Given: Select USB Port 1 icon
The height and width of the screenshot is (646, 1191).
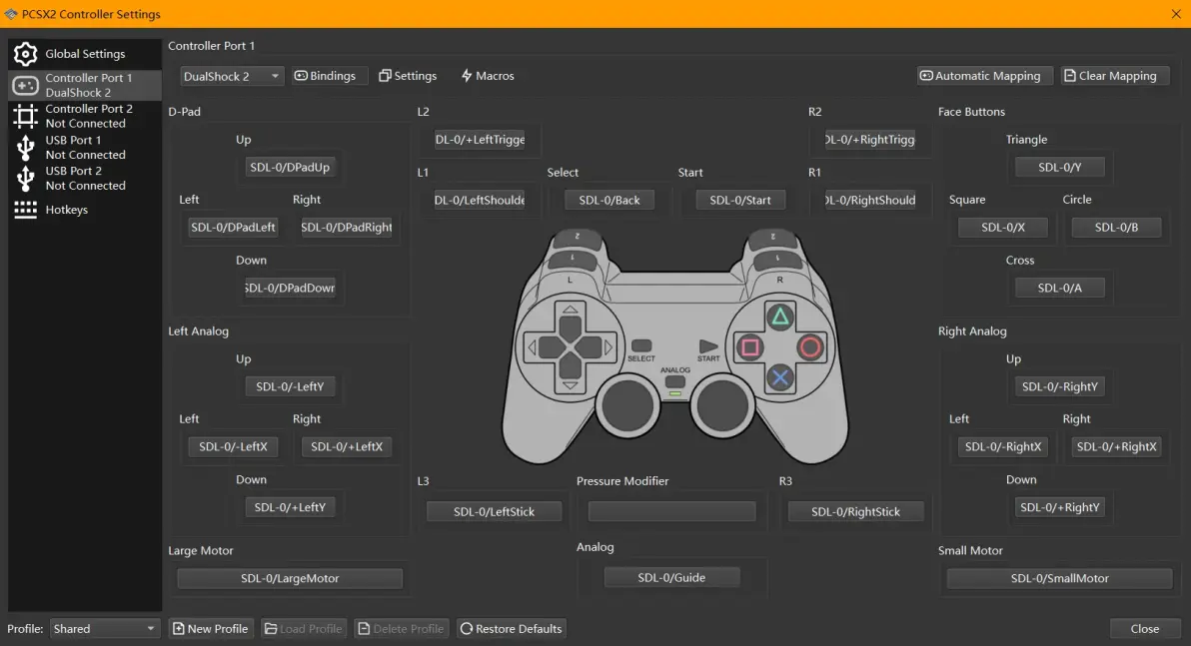Looking at the screenshot, I should click(x=25, y=147).
